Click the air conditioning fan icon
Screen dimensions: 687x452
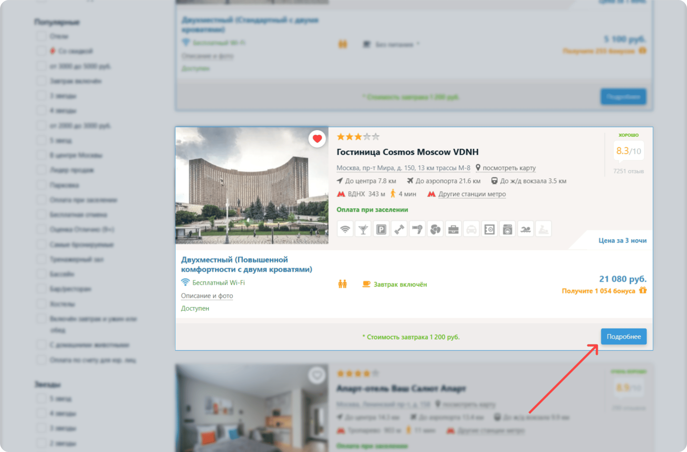tap(435, 229)
